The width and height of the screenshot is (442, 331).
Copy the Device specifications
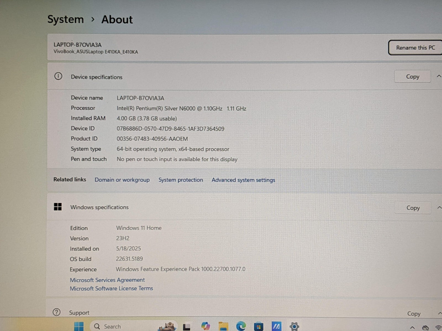click(412, 77)
